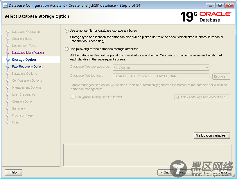Image resolution: width=237 pixels, height=179 pixels.
Task: Click the Storage Option step bullet icon
Action: [8, 60]
